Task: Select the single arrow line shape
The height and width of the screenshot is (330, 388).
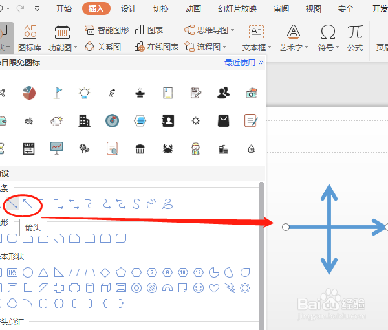Action: point(12,204)
